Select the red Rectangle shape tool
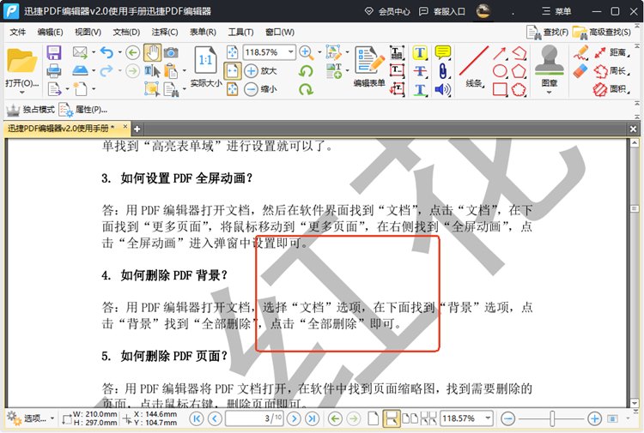 500,89
